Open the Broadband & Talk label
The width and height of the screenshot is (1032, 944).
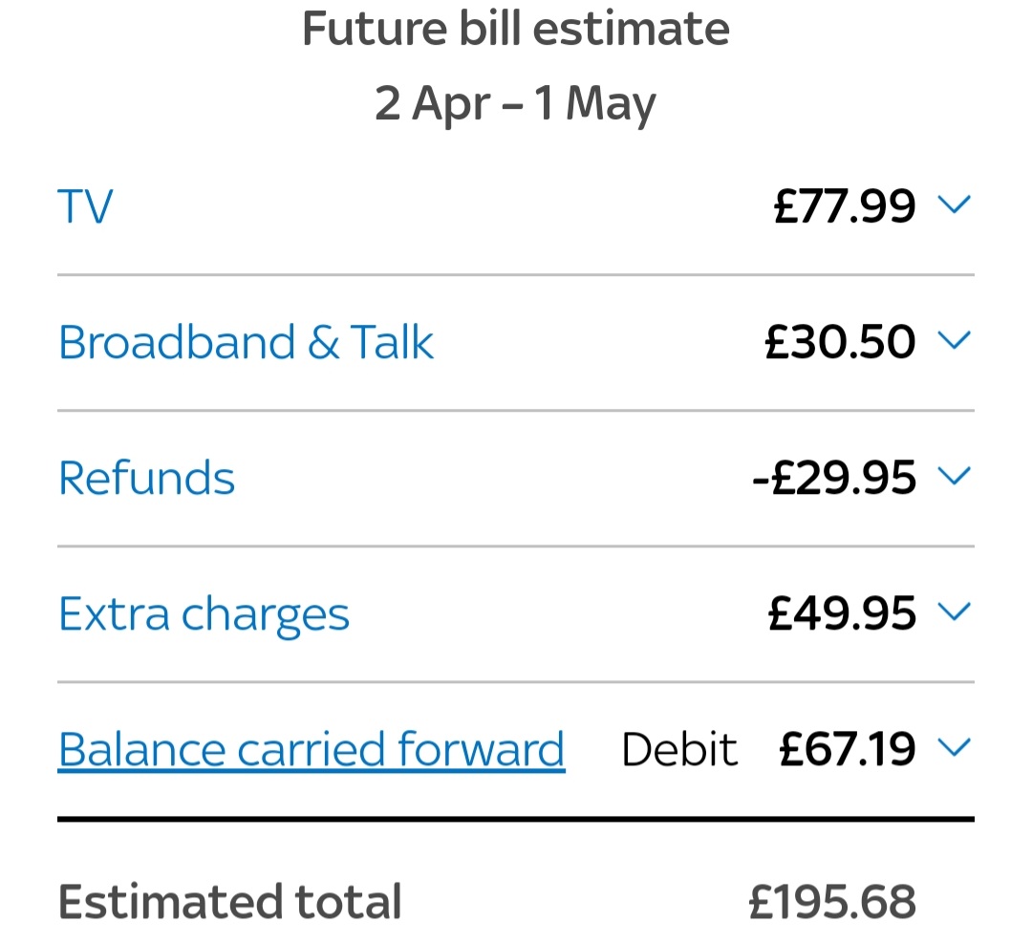(x=246, y=342)
